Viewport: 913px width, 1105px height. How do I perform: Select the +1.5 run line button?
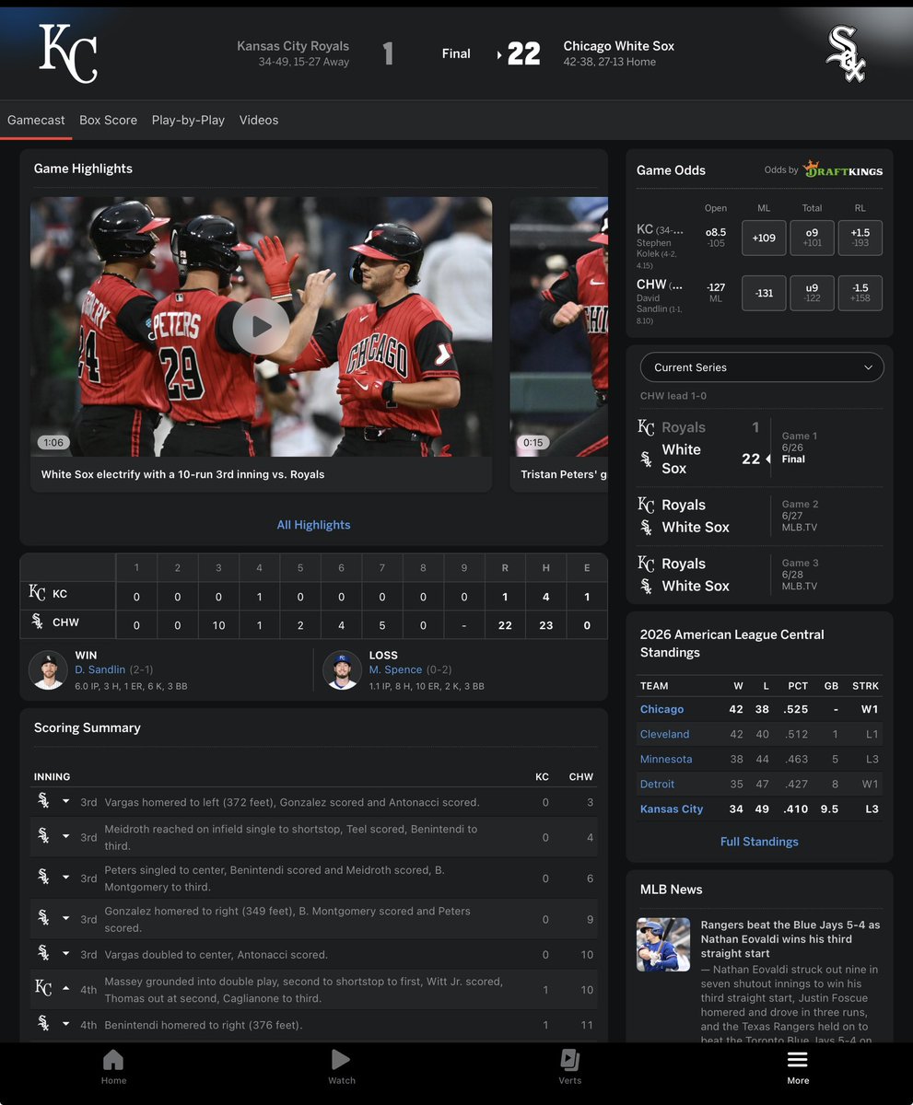click(x=860, y=238)
